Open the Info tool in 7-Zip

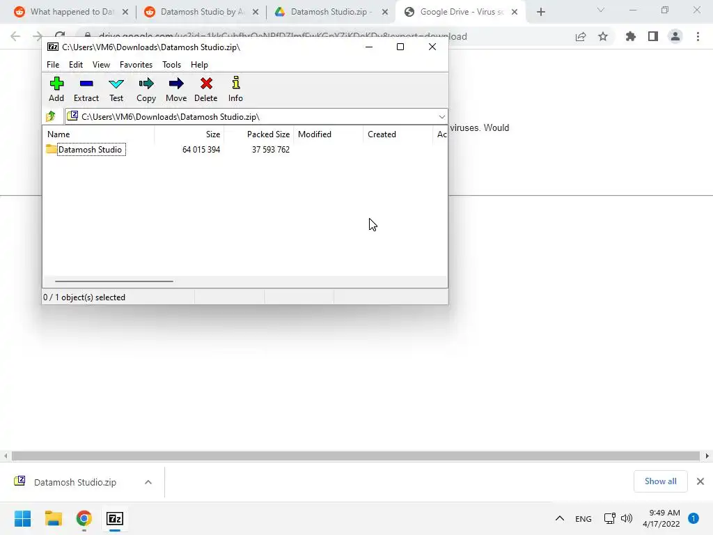pos(235,89)
